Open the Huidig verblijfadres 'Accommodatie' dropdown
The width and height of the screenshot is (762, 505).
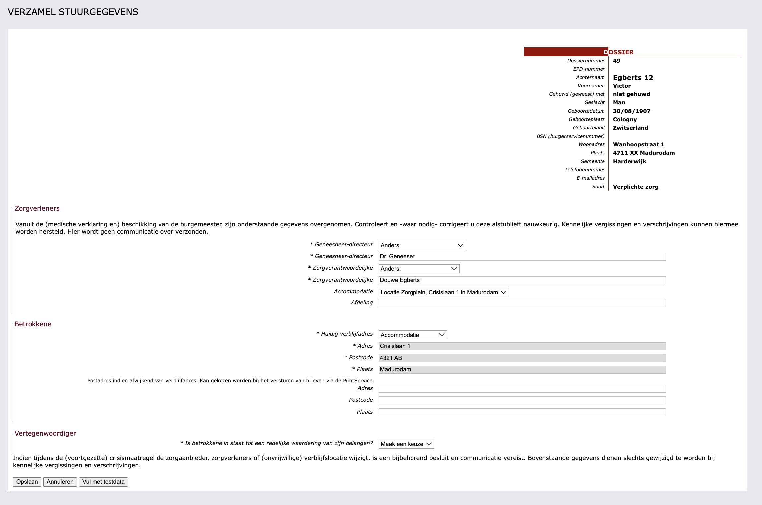413,335
